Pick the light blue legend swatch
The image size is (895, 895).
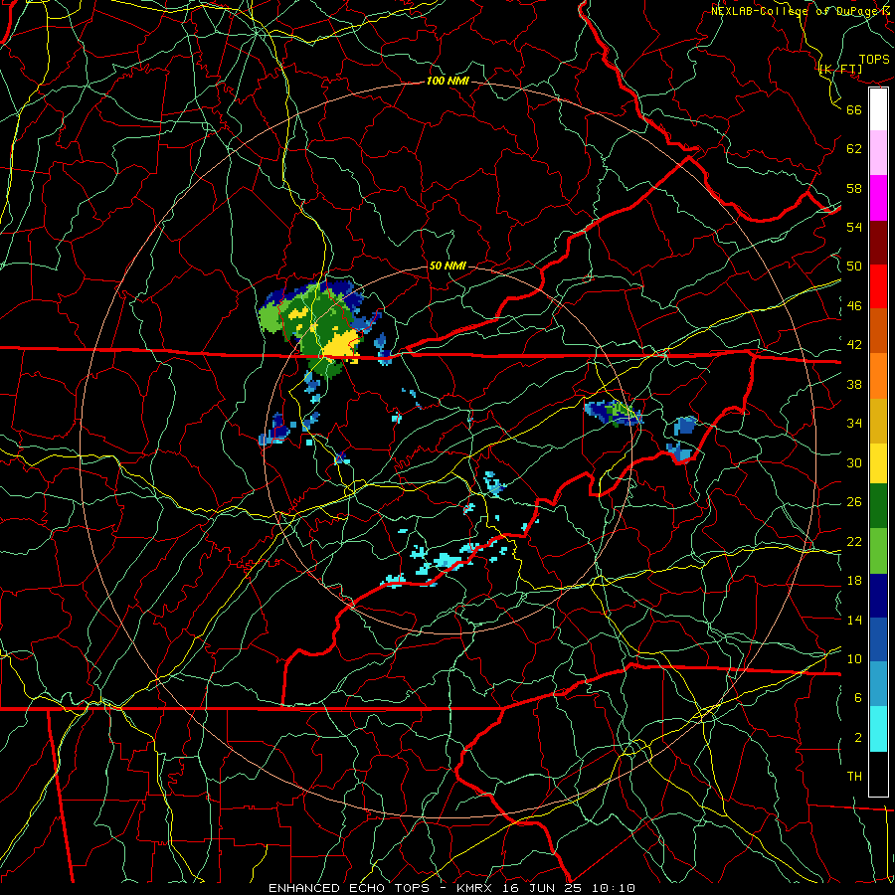(x=878, y=684)
